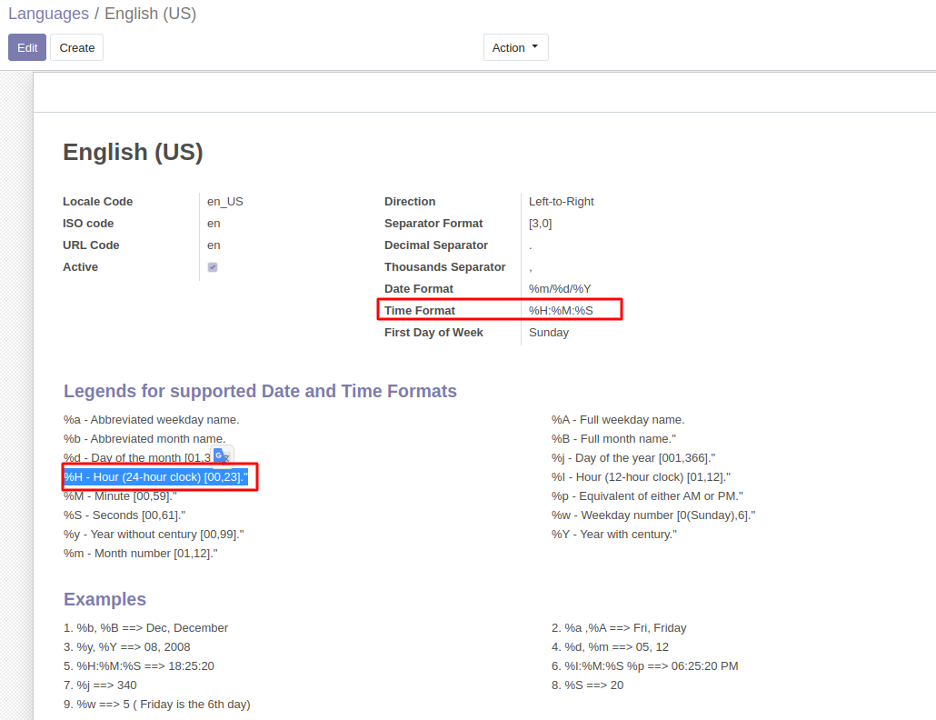
Task: Go back to Languages breadcrumb
Action: (x=48, y=14)
